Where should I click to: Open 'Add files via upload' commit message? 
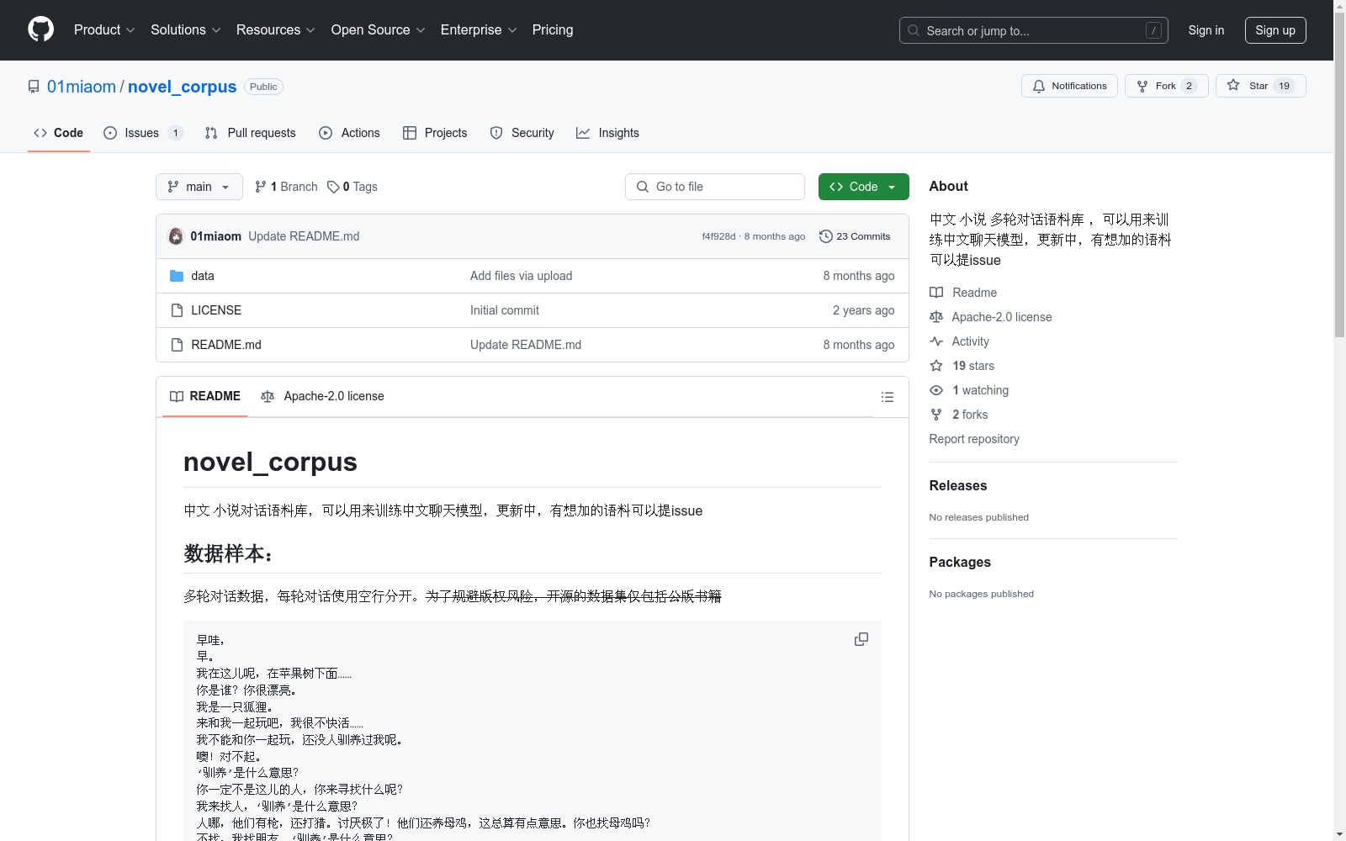521,276
